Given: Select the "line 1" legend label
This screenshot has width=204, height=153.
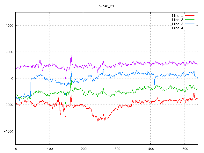Looking at the screenshot, I should (x=178, y=16).
